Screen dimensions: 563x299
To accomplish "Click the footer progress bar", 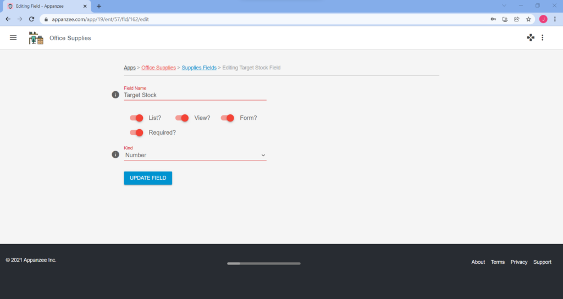I will coord(263,263).
